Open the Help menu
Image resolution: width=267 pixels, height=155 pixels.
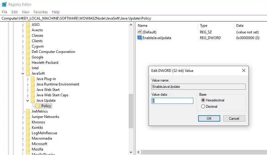pyautogui.click(x=56, y=12)
